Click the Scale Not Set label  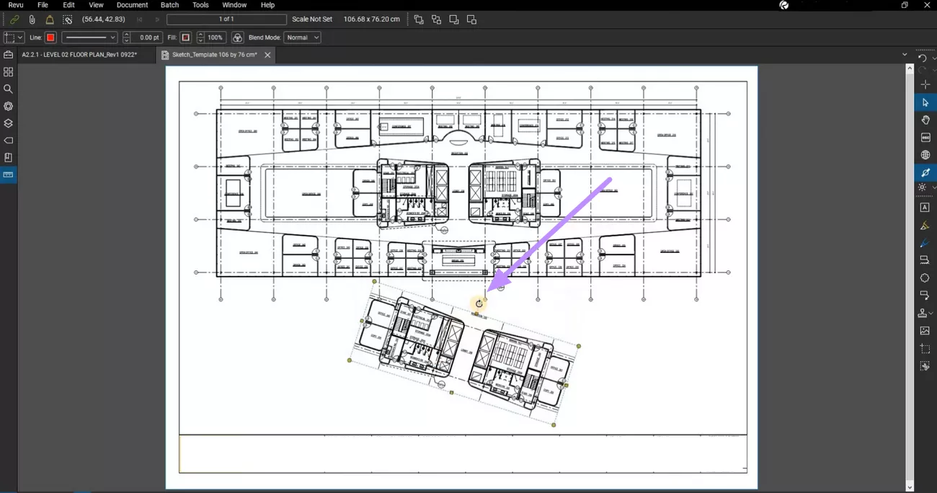[x=311, y=19]
